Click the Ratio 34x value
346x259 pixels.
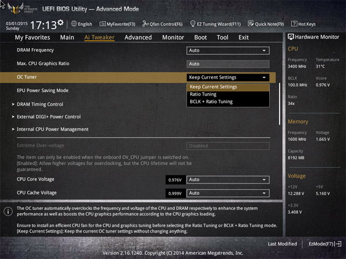[291, 104]
